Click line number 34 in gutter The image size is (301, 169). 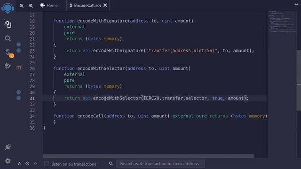[x=32, y=116]
